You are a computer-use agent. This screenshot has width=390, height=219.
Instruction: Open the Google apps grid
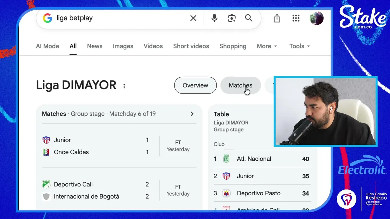[x=296, y=18]
